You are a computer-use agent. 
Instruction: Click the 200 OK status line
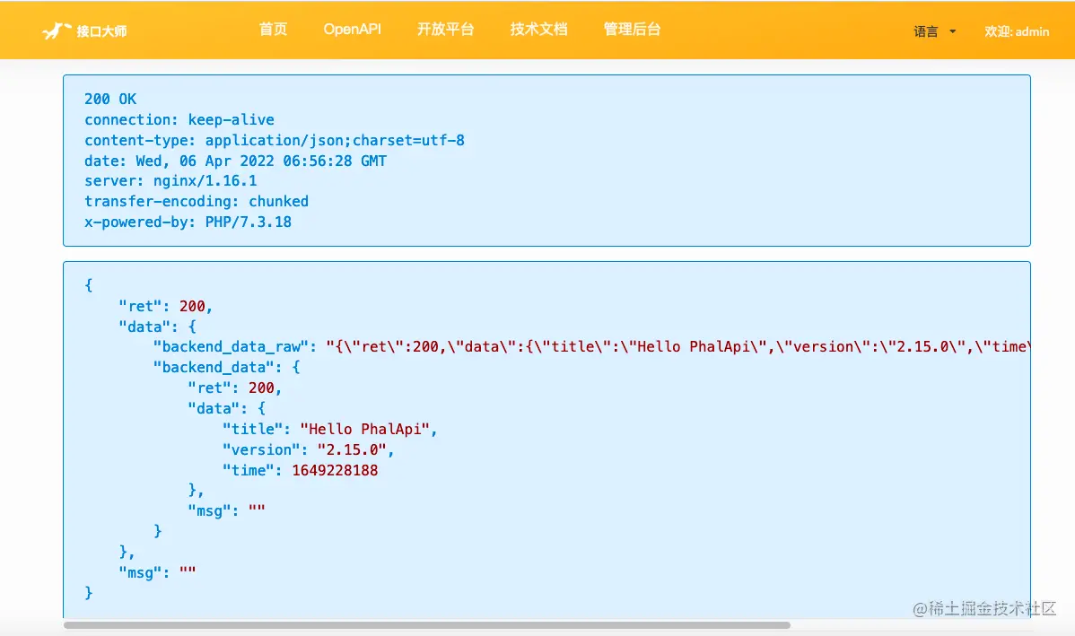coord(110,99)
